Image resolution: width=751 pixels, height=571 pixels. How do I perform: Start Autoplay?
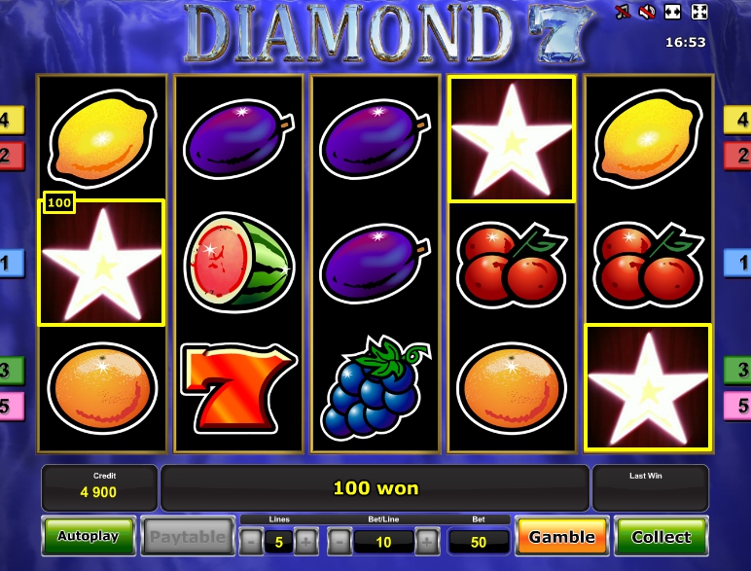pyautogui.click(x=89, y=536)
